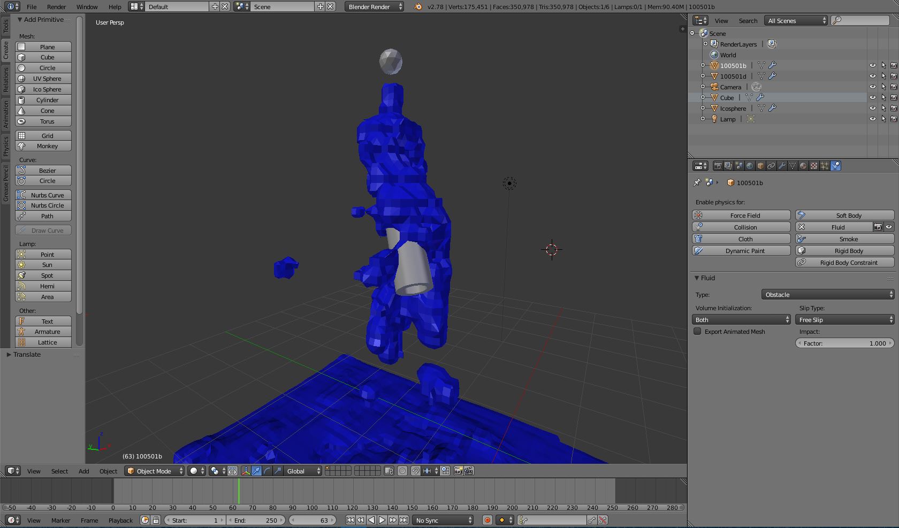
Task: Click the OpenGL render image camera icon
Action: coord(458,471)
